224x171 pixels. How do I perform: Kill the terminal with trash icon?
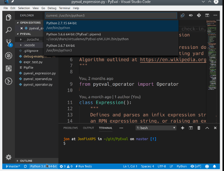pos(199,128)
